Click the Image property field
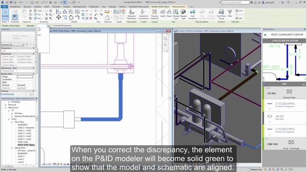This screenshot has width=307, height=172. tap(25, 76)
